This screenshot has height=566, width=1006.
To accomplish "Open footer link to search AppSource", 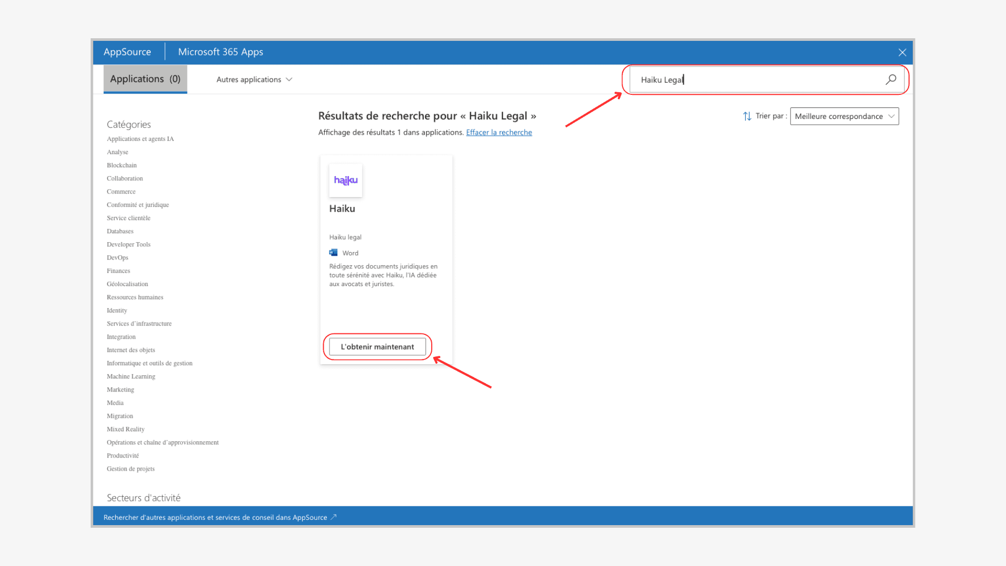I will [x=215, y=517].
